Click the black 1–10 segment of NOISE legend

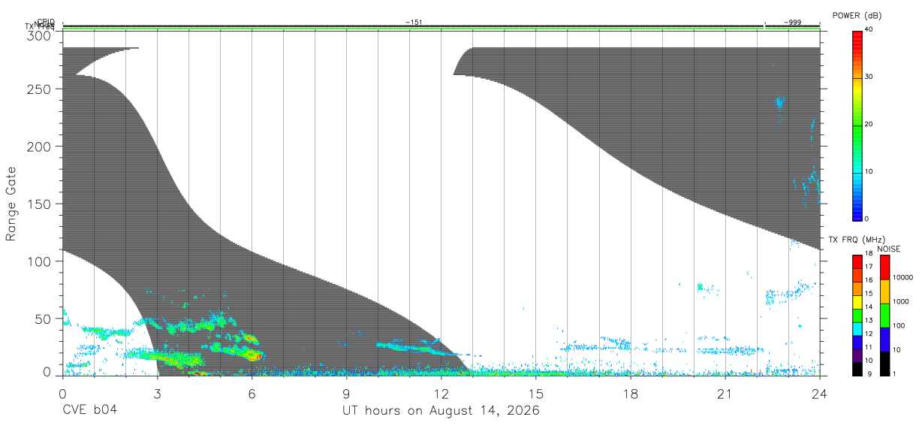(x=884, y=364)
